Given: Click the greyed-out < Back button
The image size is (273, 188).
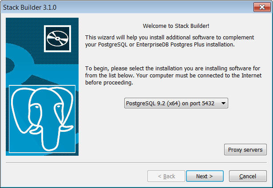Looking at the screenshot, I should (166, 176).
